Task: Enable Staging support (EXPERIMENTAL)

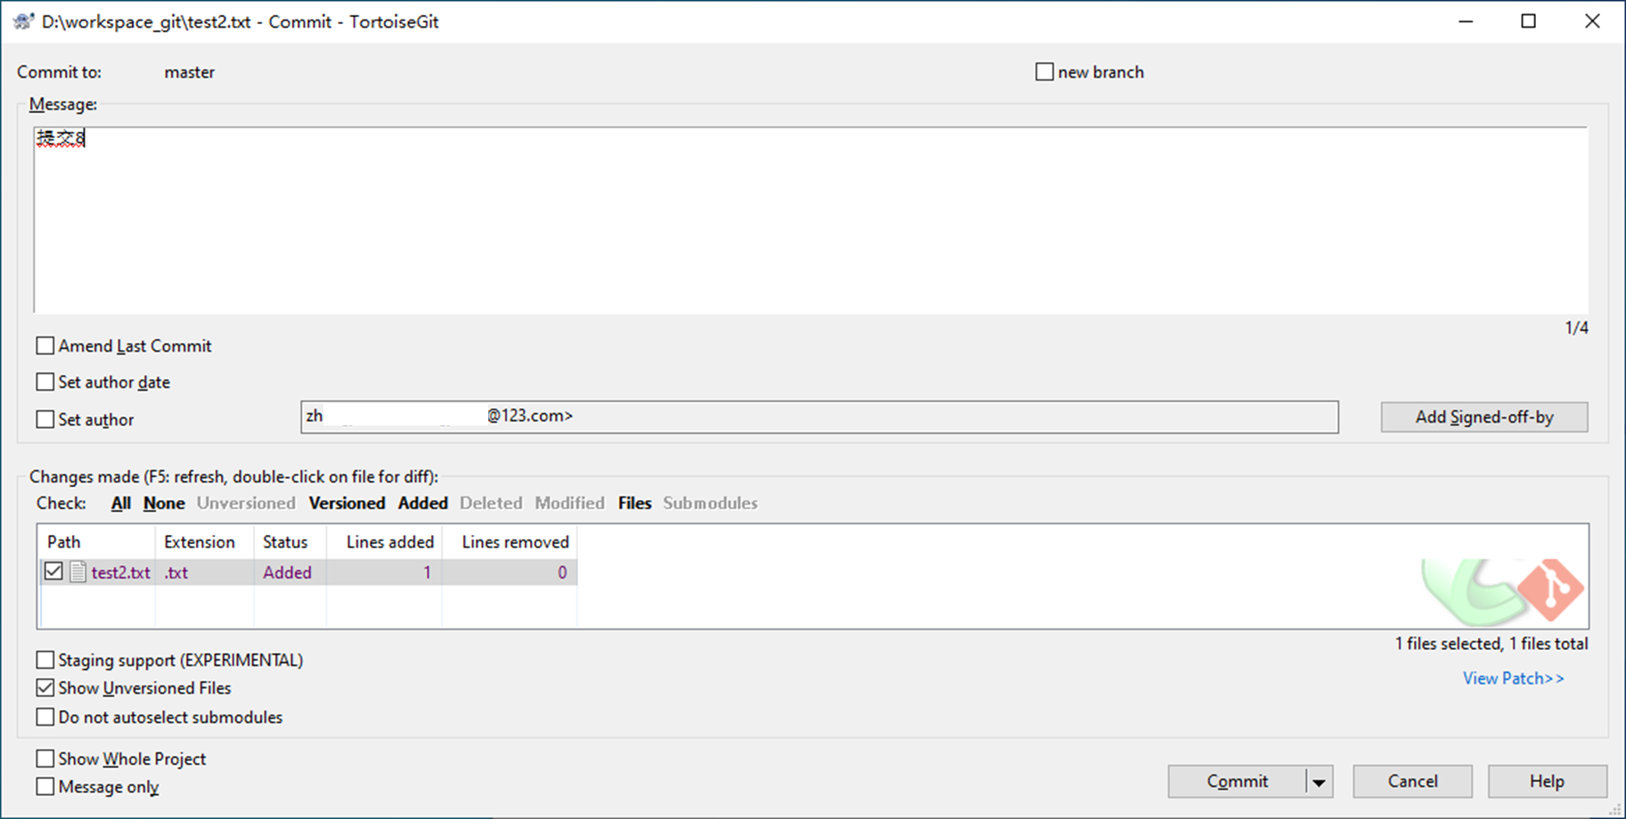Action: pos(45,660)
